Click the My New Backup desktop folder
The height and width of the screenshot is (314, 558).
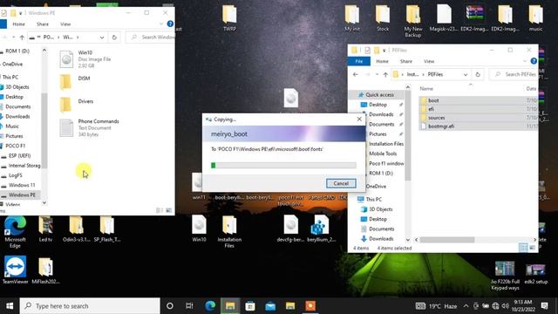(x=413, y=21)
